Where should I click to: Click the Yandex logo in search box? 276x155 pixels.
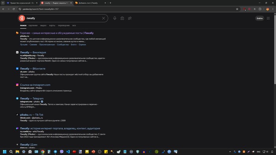pos(22,18)
